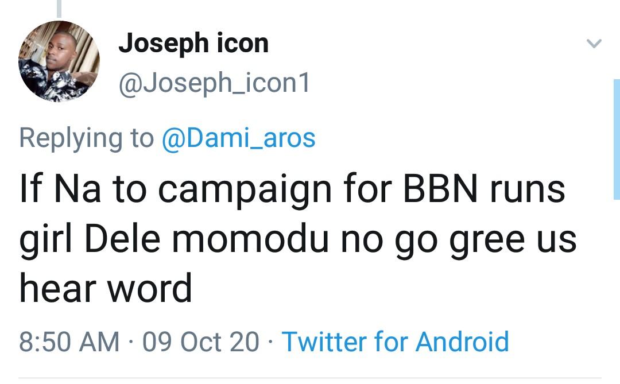Viewport: 620px width, 384px height.
Task: Expand the tweet options chevron
Action: click(594, 44)
